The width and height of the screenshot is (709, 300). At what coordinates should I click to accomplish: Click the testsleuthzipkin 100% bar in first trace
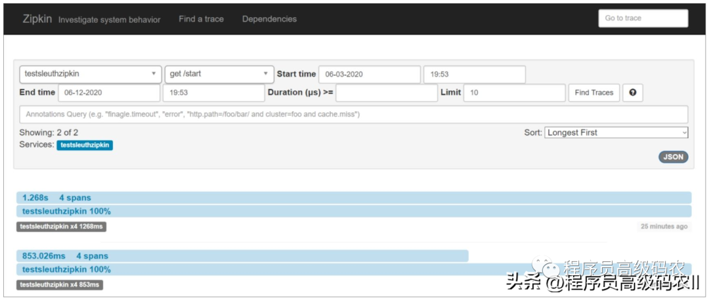[x=354, y=211]
